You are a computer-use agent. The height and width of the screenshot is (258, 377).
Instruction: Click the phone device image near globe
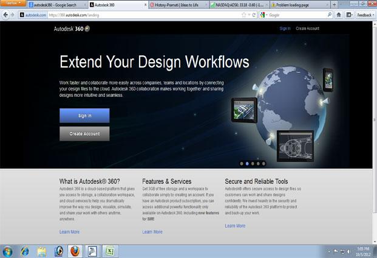click(328, 80)
